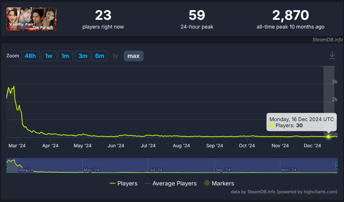Image resolution: width=344 pixels, height=202 pixels.
Task: Toggle the Players series in legend
Action: coord(124,183)
